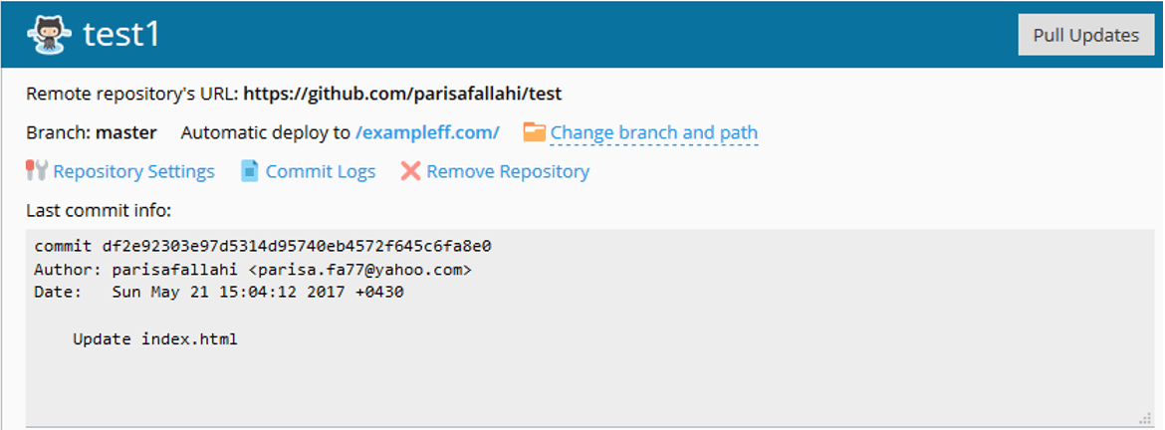
Task: Open the Change branch and path link
Action: [x=653, y=132]
